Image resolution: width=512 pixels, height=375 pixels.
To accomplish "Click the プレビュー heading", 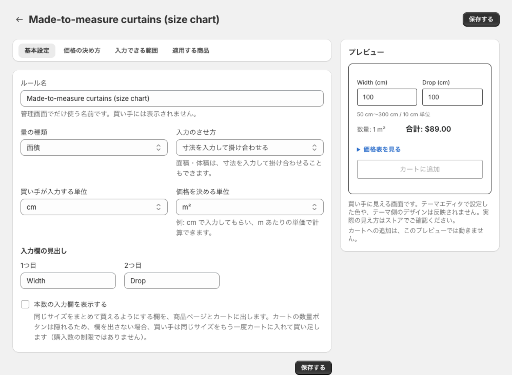I will coord(366,52).
